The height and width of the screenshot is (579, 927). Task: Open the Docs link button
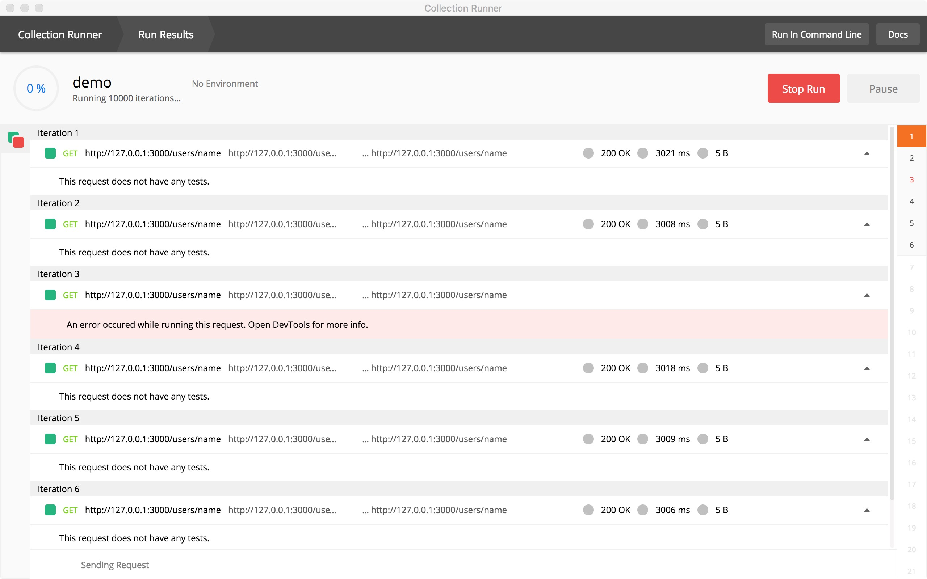click(x=898, y=34)
